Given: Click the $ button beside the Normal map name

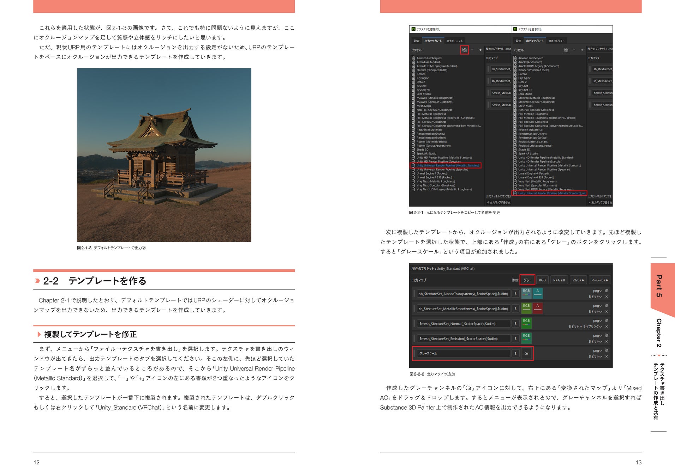Looking at the screenshot, I should (515, 324).
